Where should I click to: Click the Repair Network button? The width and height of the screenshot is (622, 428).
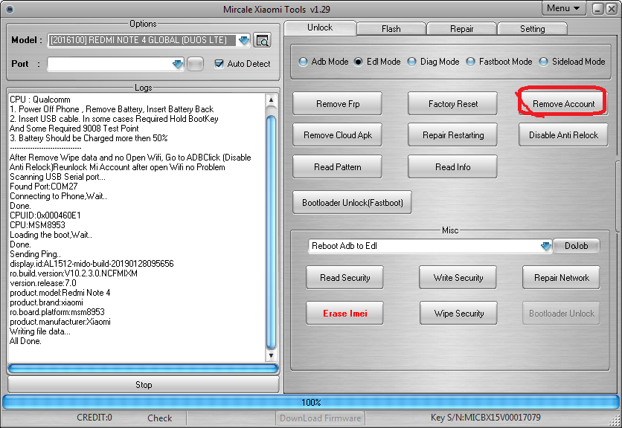(x=561, y=278)
